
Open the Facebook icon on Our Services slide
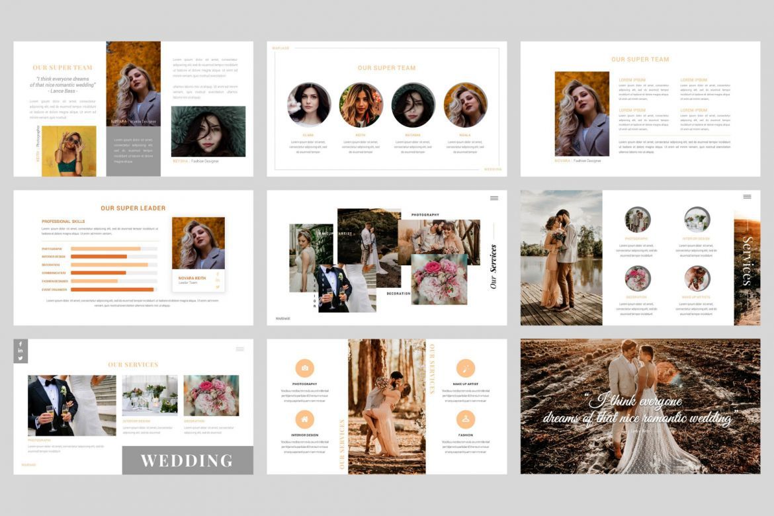(21, 344)
